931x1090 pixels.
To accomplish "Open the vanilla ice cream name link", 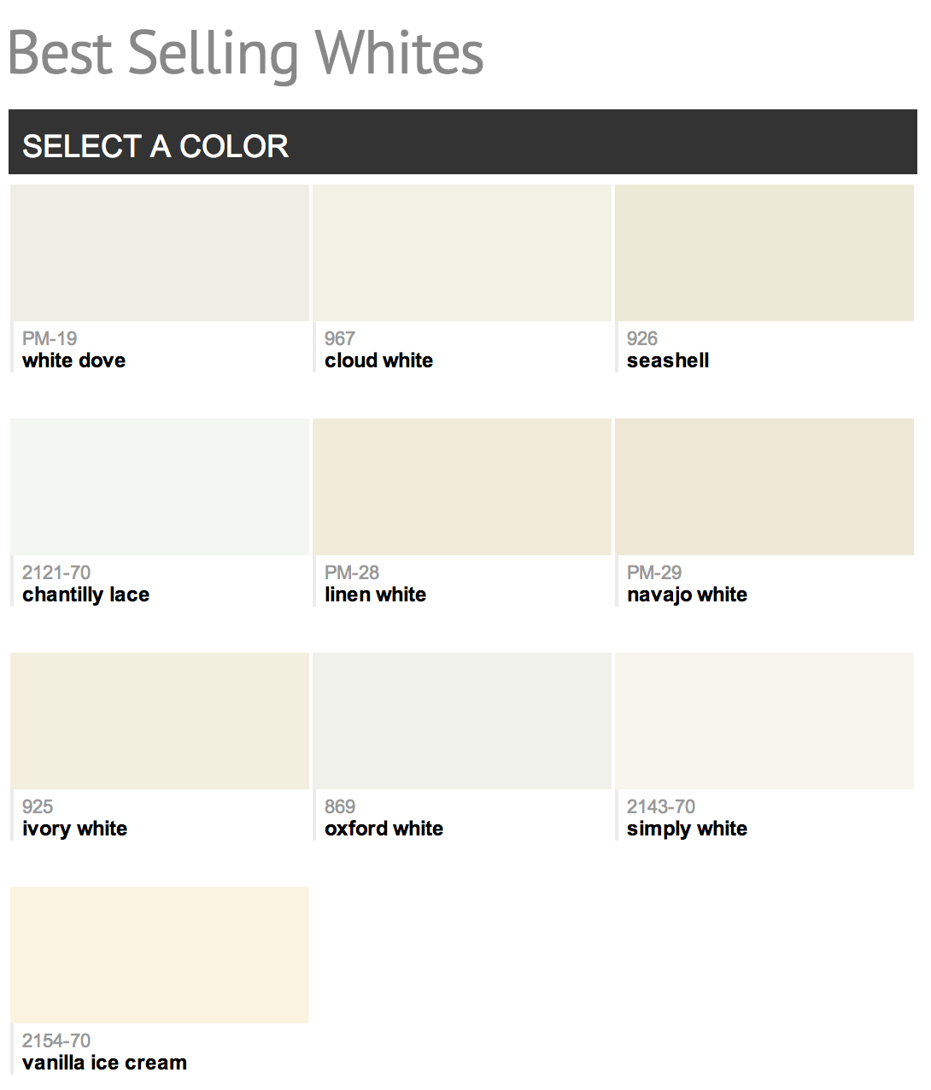I will click(x=104, y=1063).
